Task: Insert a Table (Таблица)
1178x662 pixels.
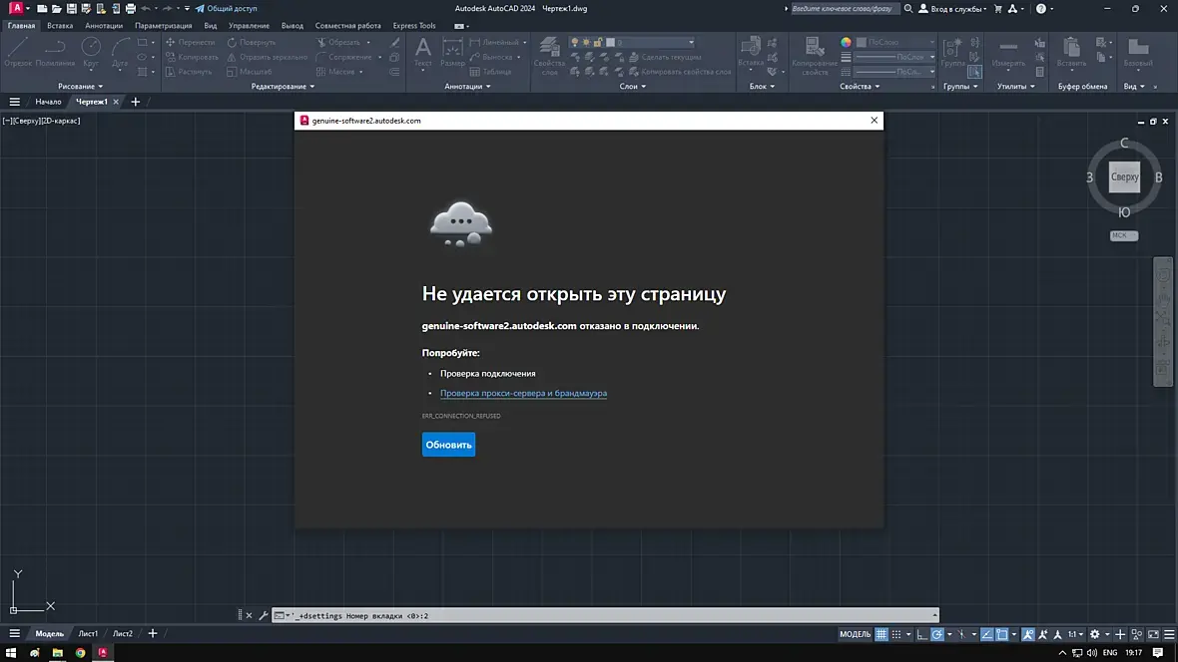Action: (x=490, y=72)
